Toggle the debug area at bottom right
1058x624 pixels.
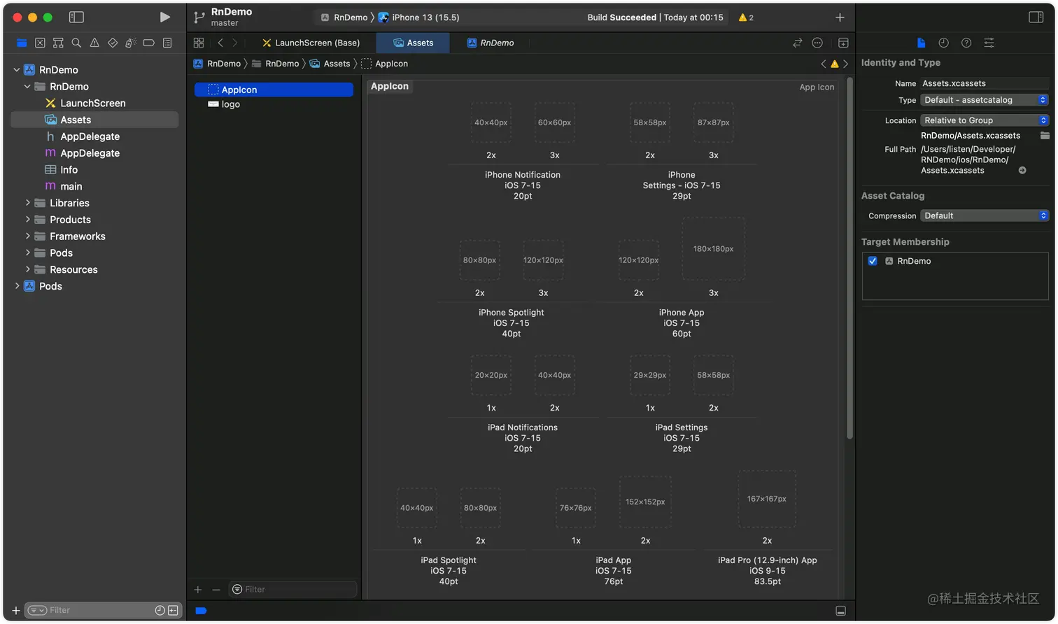point(841,611)
